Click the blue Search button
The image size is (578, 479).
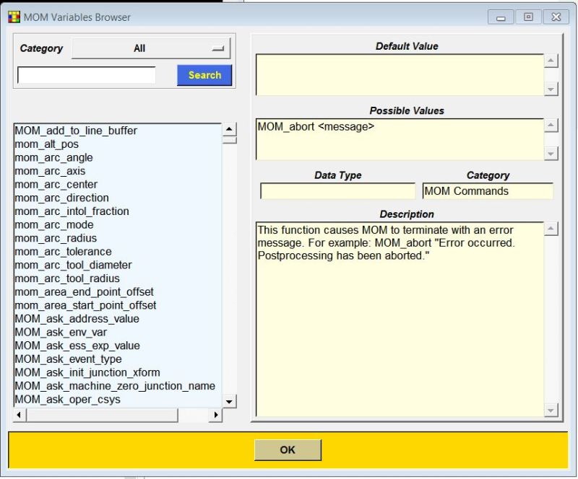(x=204, y=75)
